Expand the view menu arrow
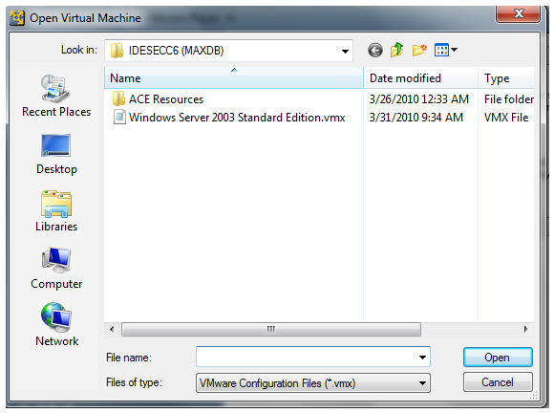 click(x=455, y=50)
